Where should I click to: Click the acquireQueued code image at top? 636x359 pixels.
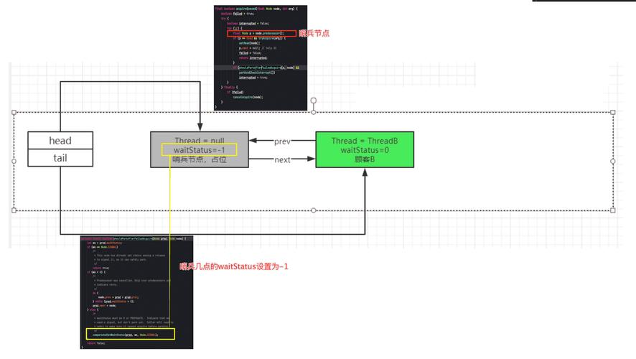tap(261, 57)
